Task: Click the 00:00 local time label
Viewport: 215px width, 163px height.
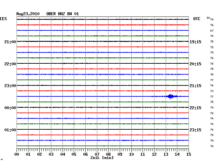Action: (10, 108)
